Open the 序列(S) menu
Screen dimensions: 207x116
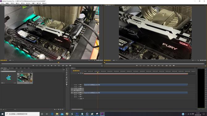pyautogui.click(x=23, y=3)
